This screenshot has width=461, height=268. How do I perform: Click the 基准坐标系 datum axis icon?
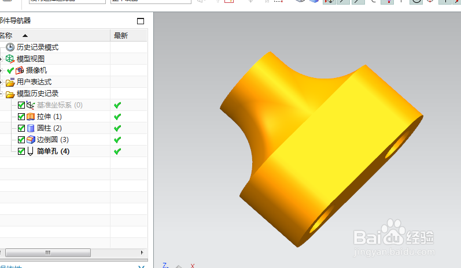pyautogui.click(x=31, y=105)
